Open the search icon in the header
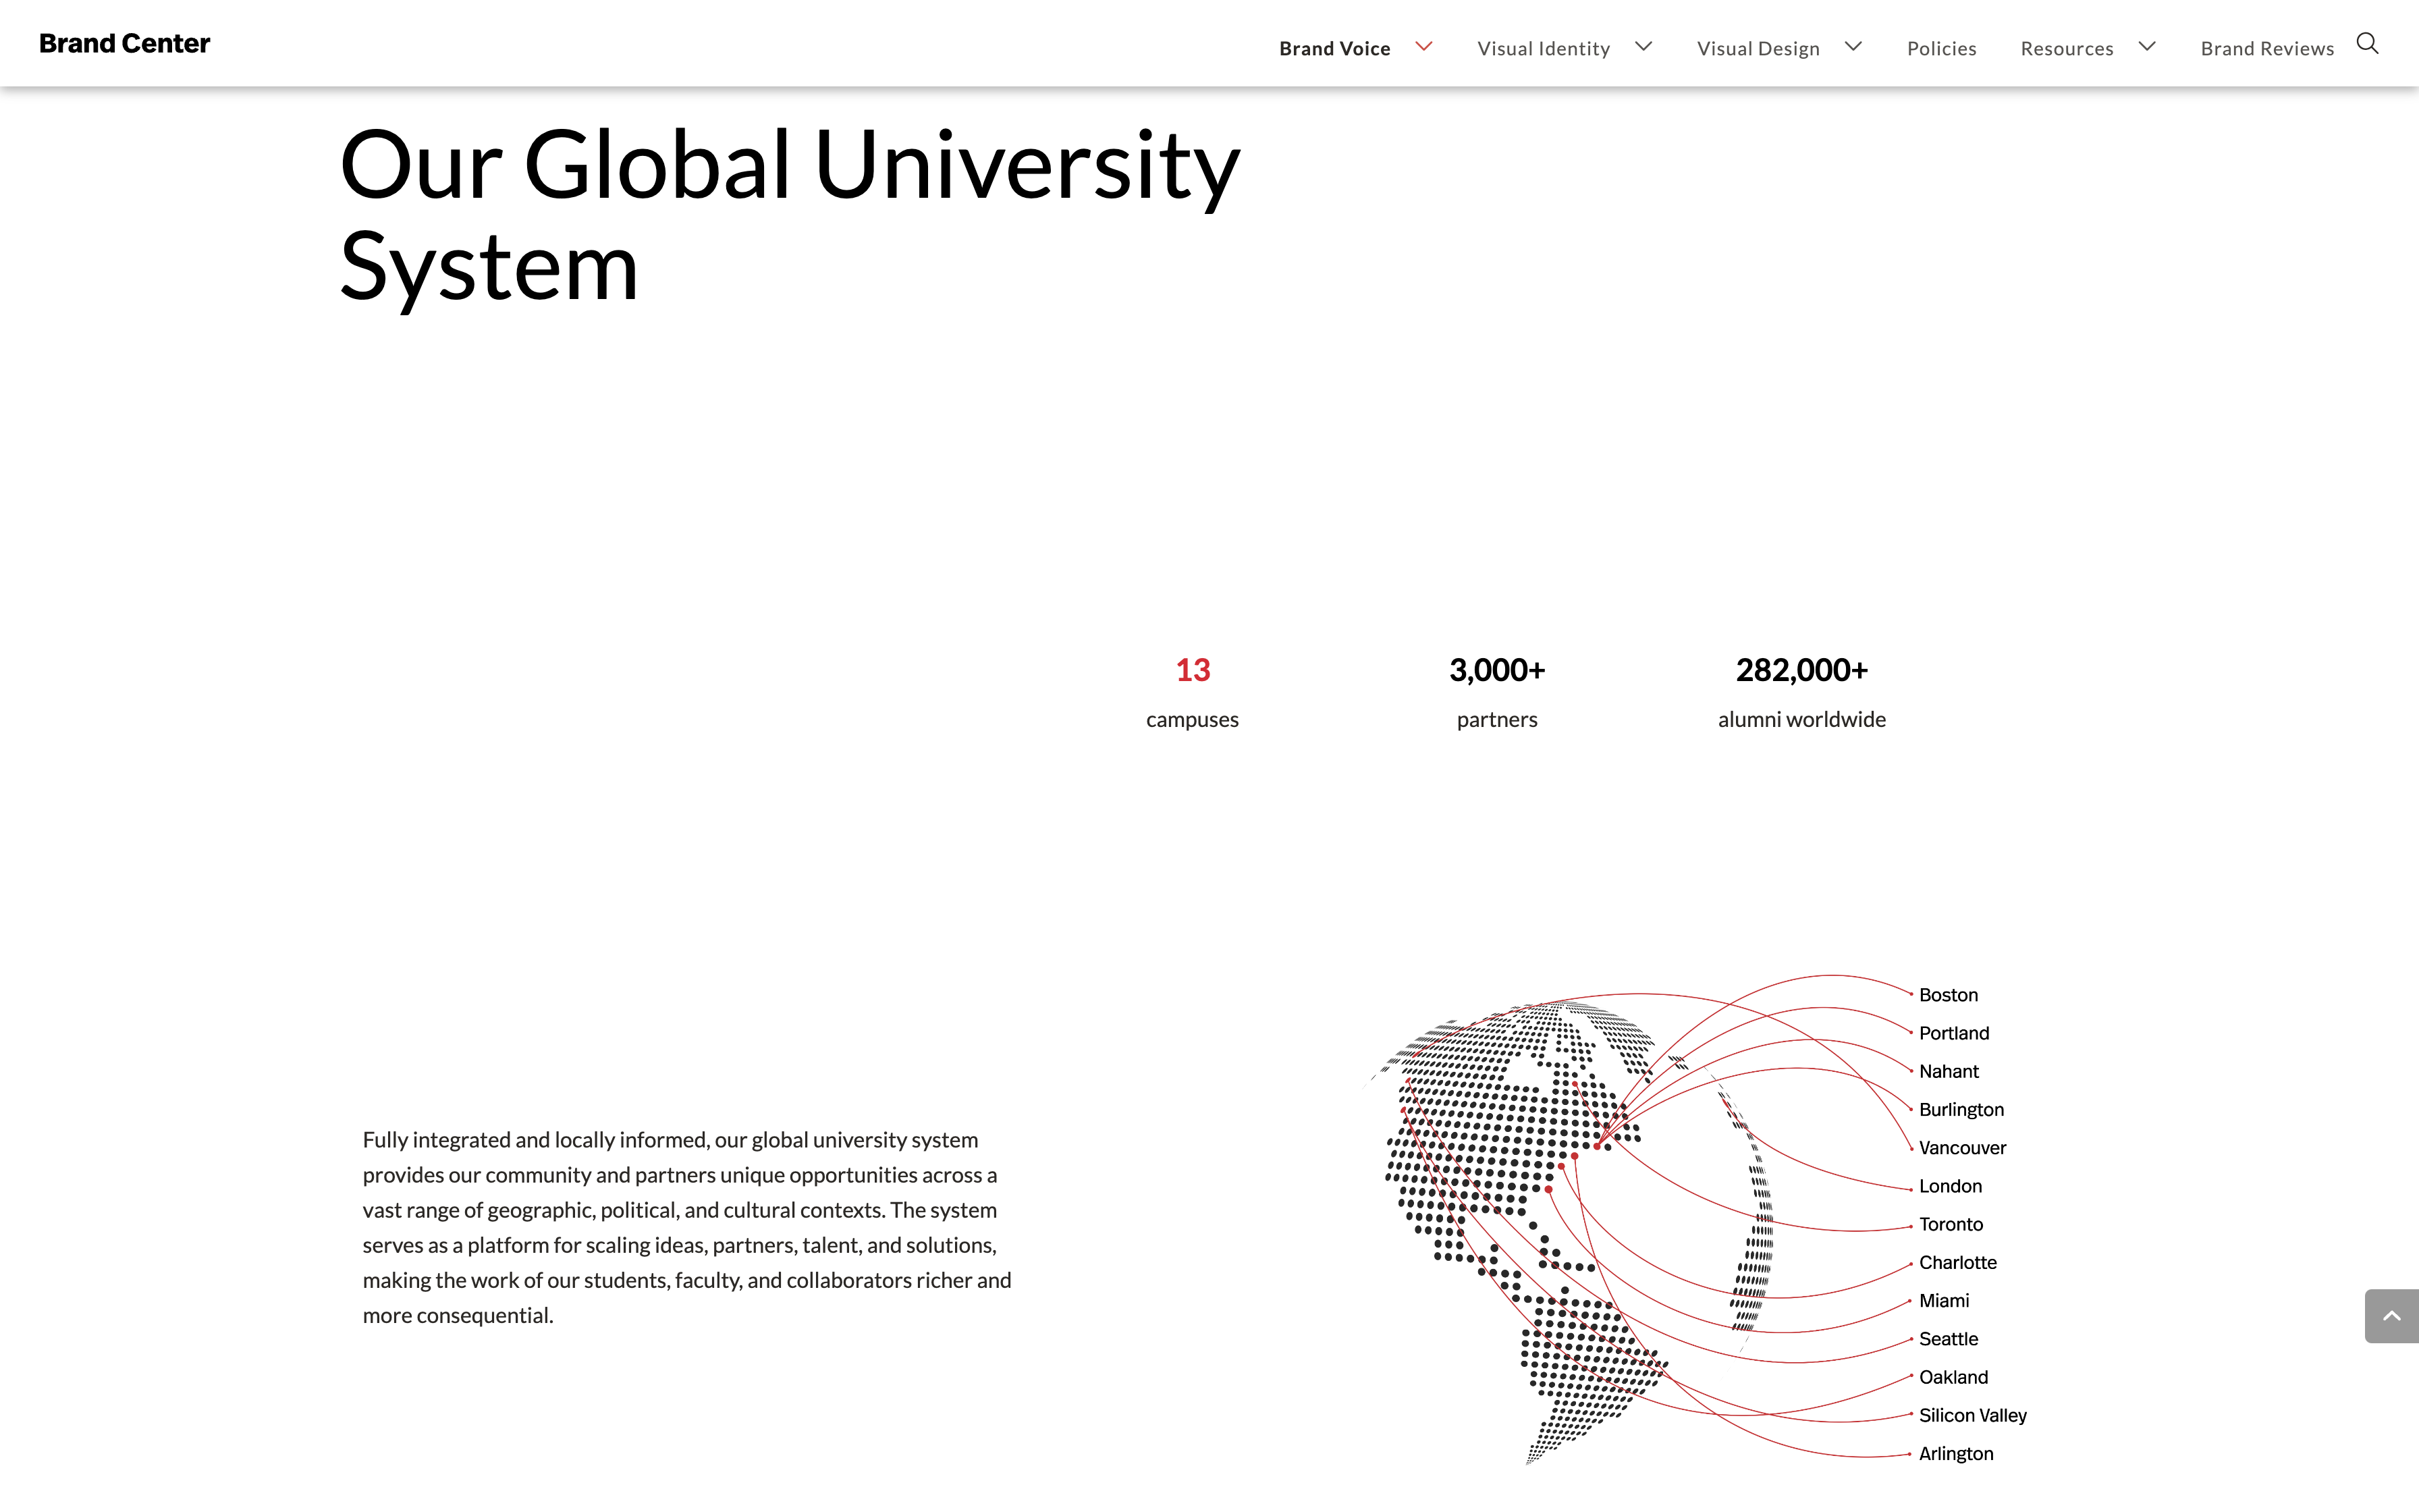Screen dimensions: 2419x1512 [x=2367, y=43]
